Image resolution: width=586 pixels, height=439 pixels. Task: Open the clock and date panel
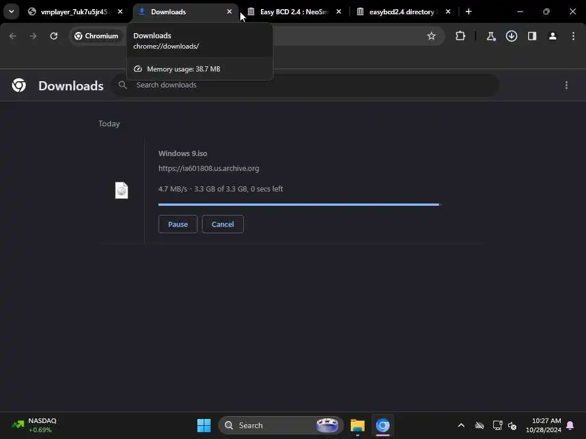tap(544, 425)
